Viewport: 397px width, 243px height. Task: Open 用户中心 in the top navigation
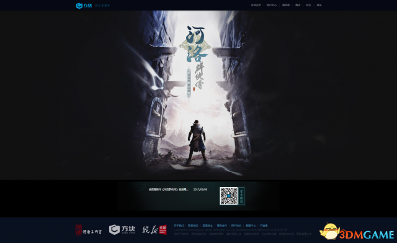tap(271, 5)
